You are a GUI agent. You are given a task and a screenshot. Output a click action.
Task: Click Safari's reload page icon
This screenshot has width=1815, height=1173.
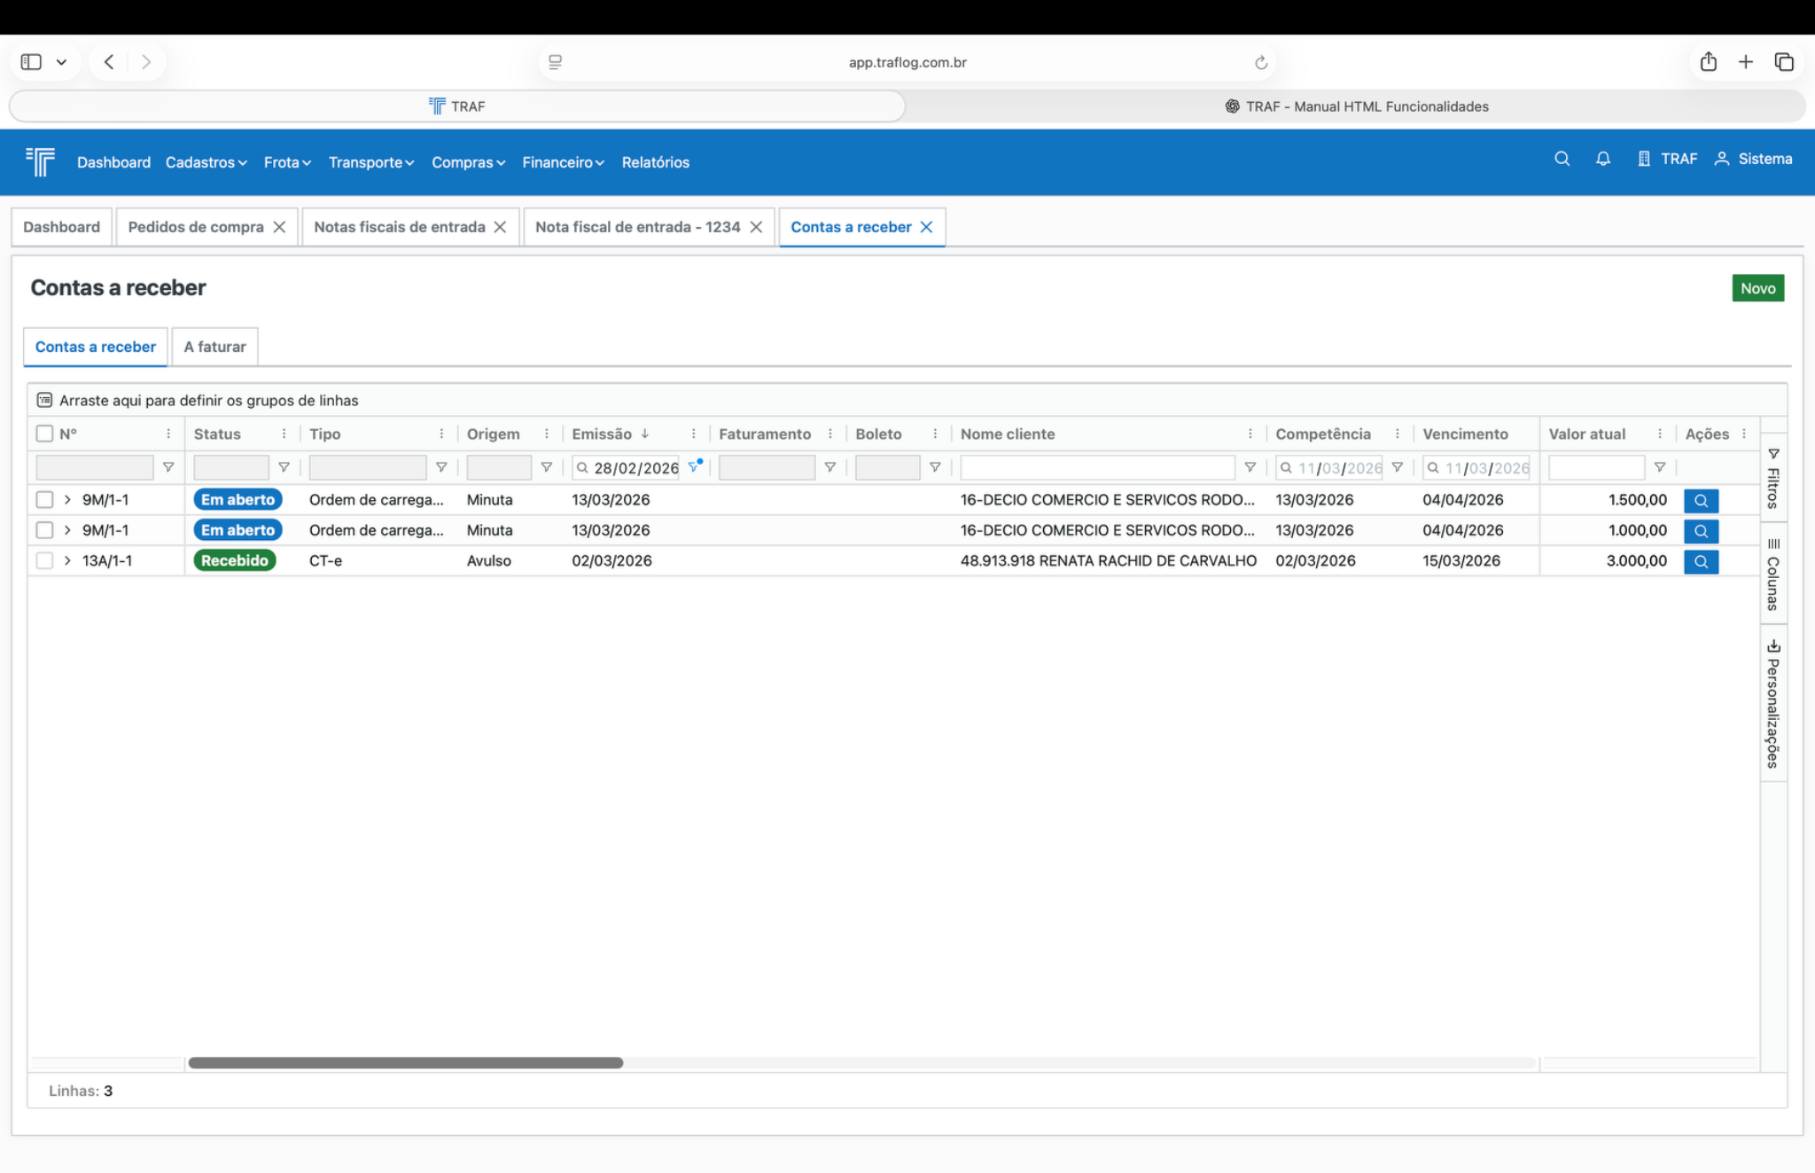(1260, 62)
